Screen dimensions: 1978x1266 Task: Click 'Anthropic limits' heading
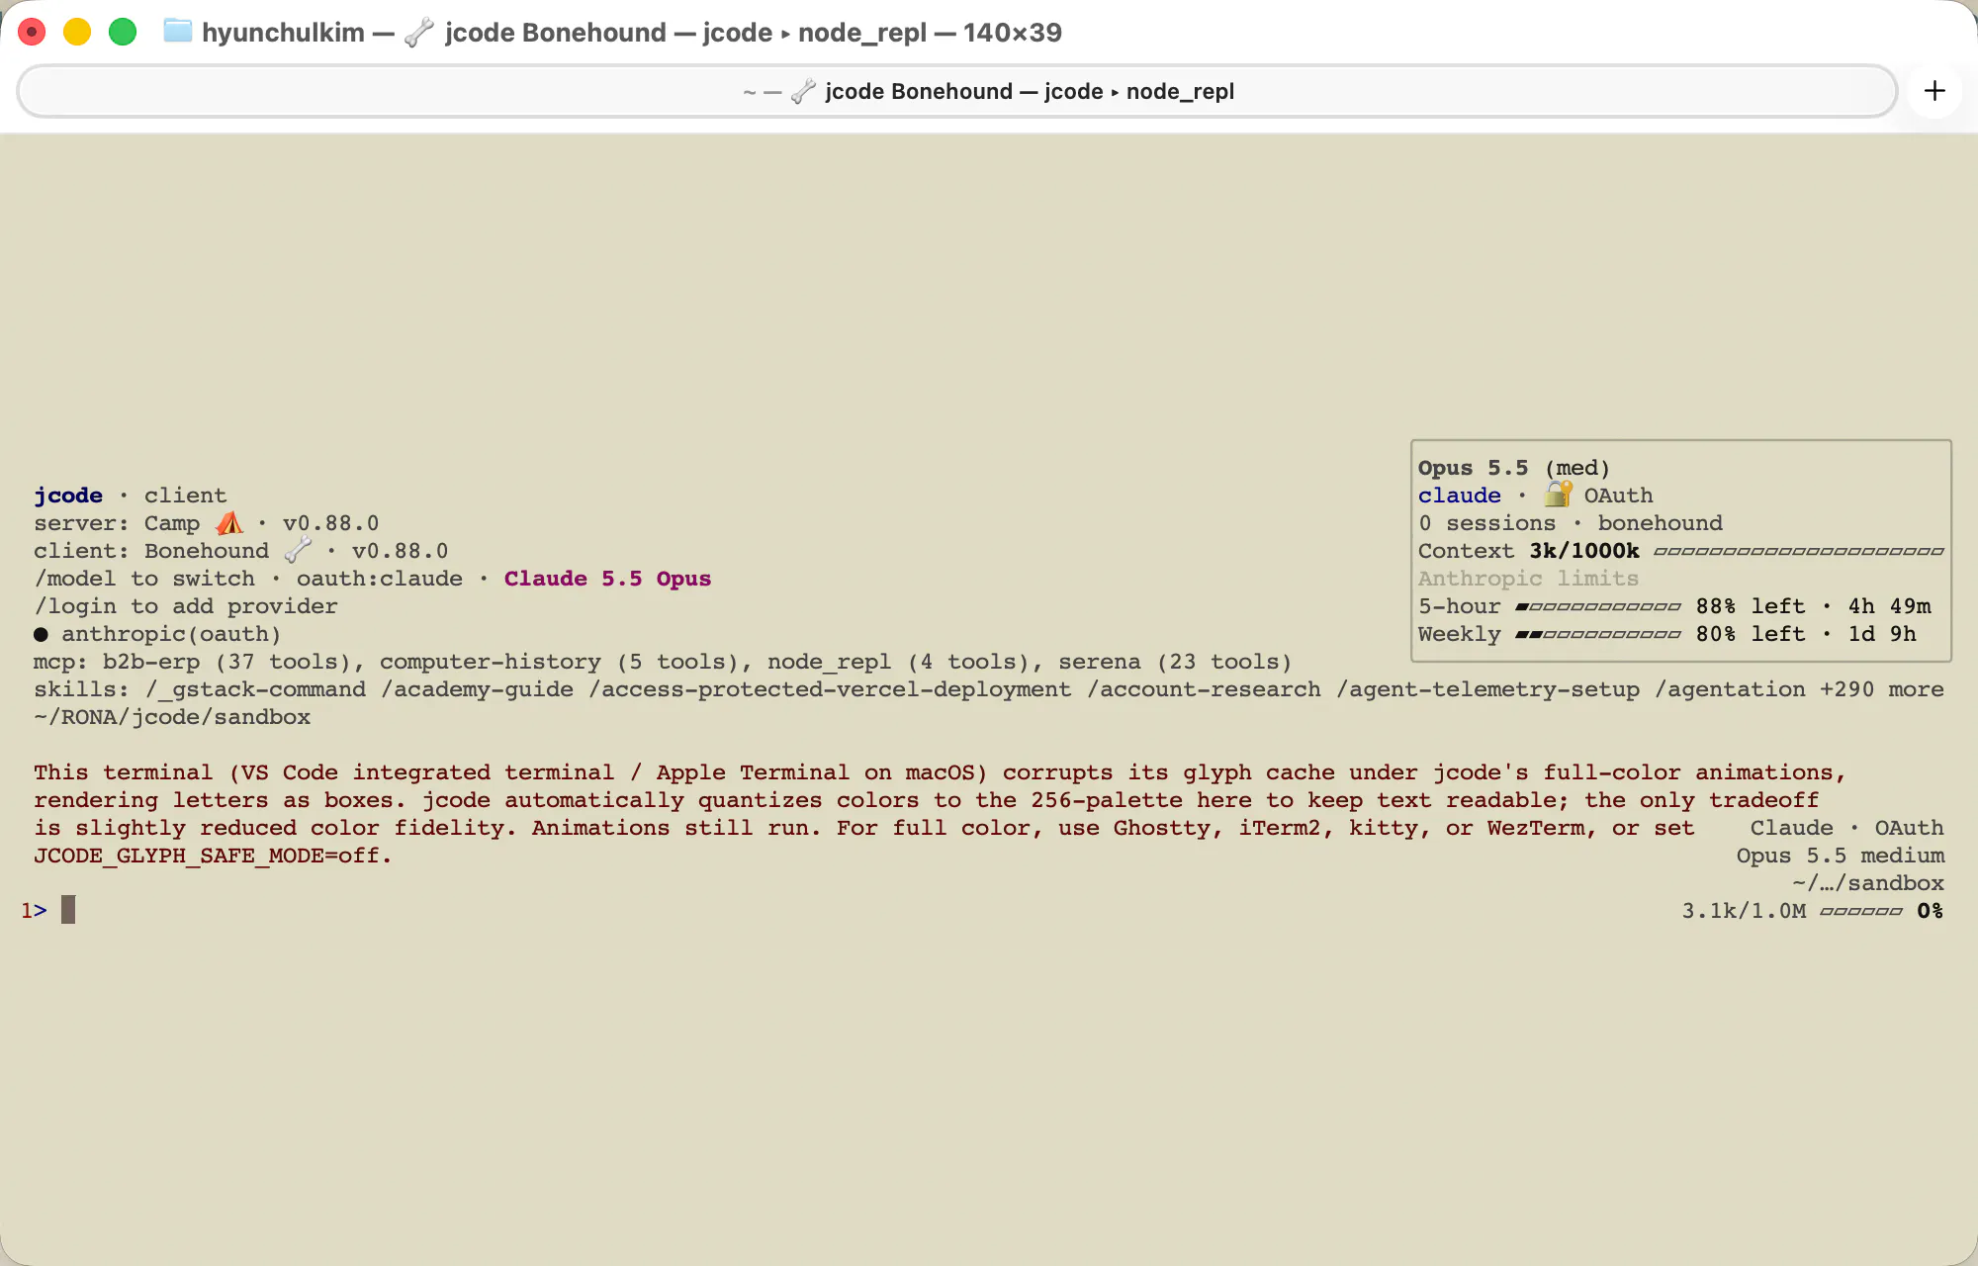tap(1528, 579)
